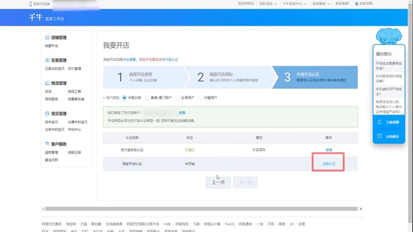Image resolution: width=413 pixels, height=232 pixels.
Task: Click the 万象提醒 button
Action: (389, 122)
